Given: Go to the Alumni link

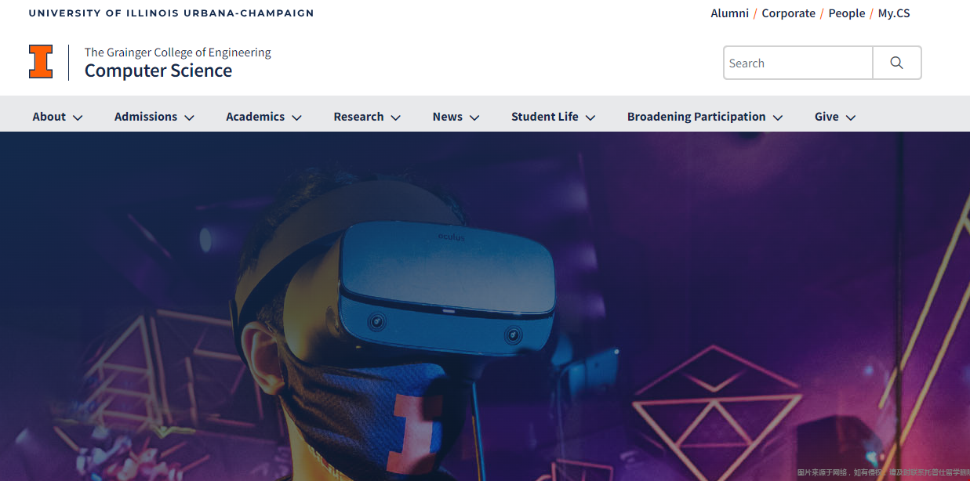Looking at the screenshot, I should [729, 13].
